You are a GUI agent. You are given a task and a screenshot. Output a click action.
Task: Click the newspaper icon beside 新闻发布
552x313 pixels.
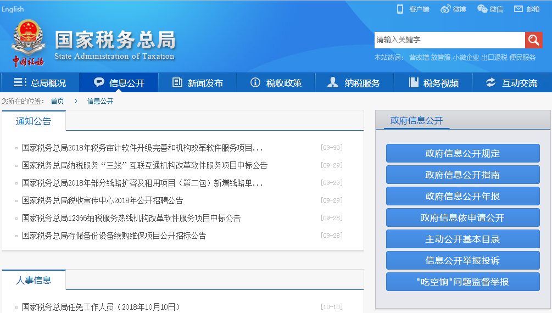point(177,82)
